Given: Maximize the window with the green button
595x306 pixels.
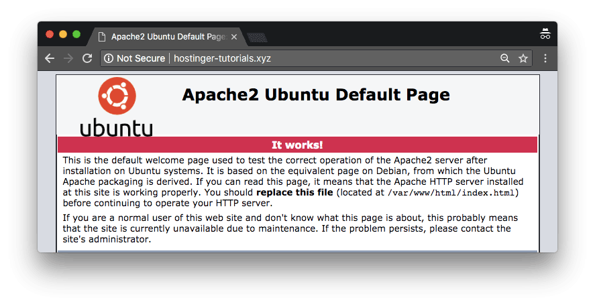Looking at the screenshot, I should 76,34.
